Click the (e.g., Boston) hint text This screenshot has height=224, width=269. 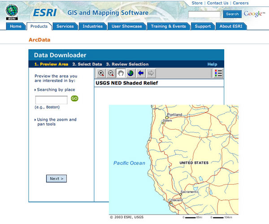tap(47, 107)
